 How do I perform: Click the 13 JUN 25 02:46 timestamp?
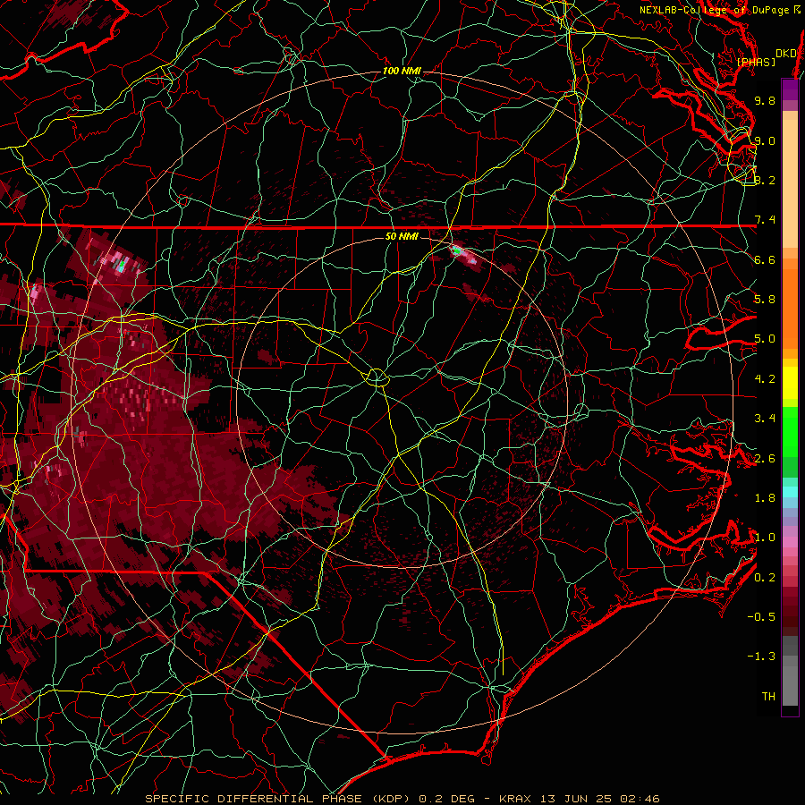(x=599, y=799)
